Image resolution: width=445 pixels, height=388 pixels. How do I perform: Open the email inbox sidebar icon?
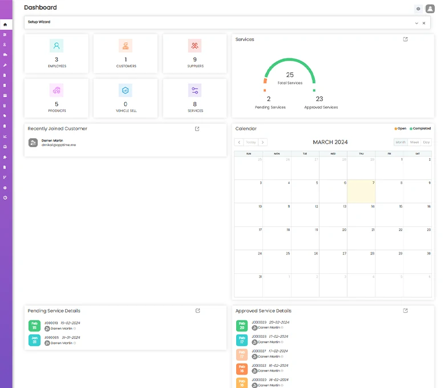[5, 147]
